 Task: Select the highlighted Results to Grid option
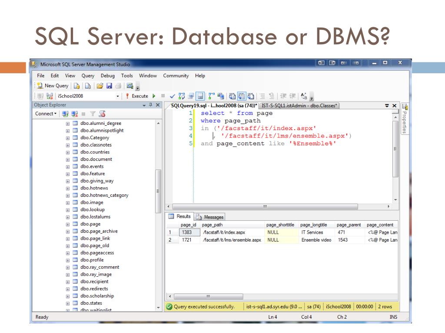pyautogui.click(x=242, y=96)
